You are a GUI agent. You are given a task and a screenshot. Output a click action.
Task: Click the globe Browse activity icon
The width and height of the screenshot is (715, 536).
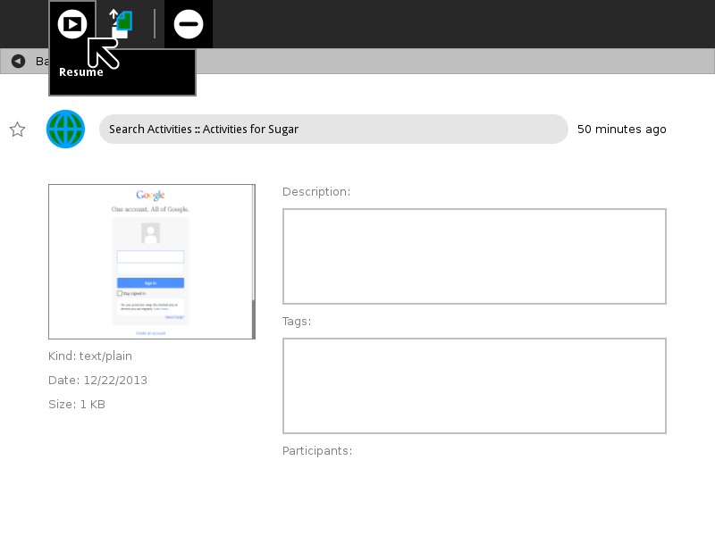click(65, 130)
